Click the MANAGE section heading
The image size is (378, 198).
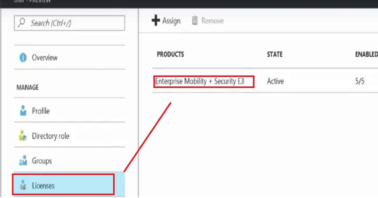pos(27,87)
